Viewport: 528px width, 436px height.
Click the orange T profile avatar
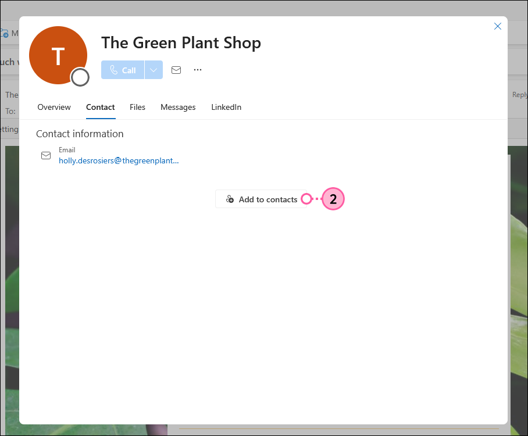coord(57,55)
